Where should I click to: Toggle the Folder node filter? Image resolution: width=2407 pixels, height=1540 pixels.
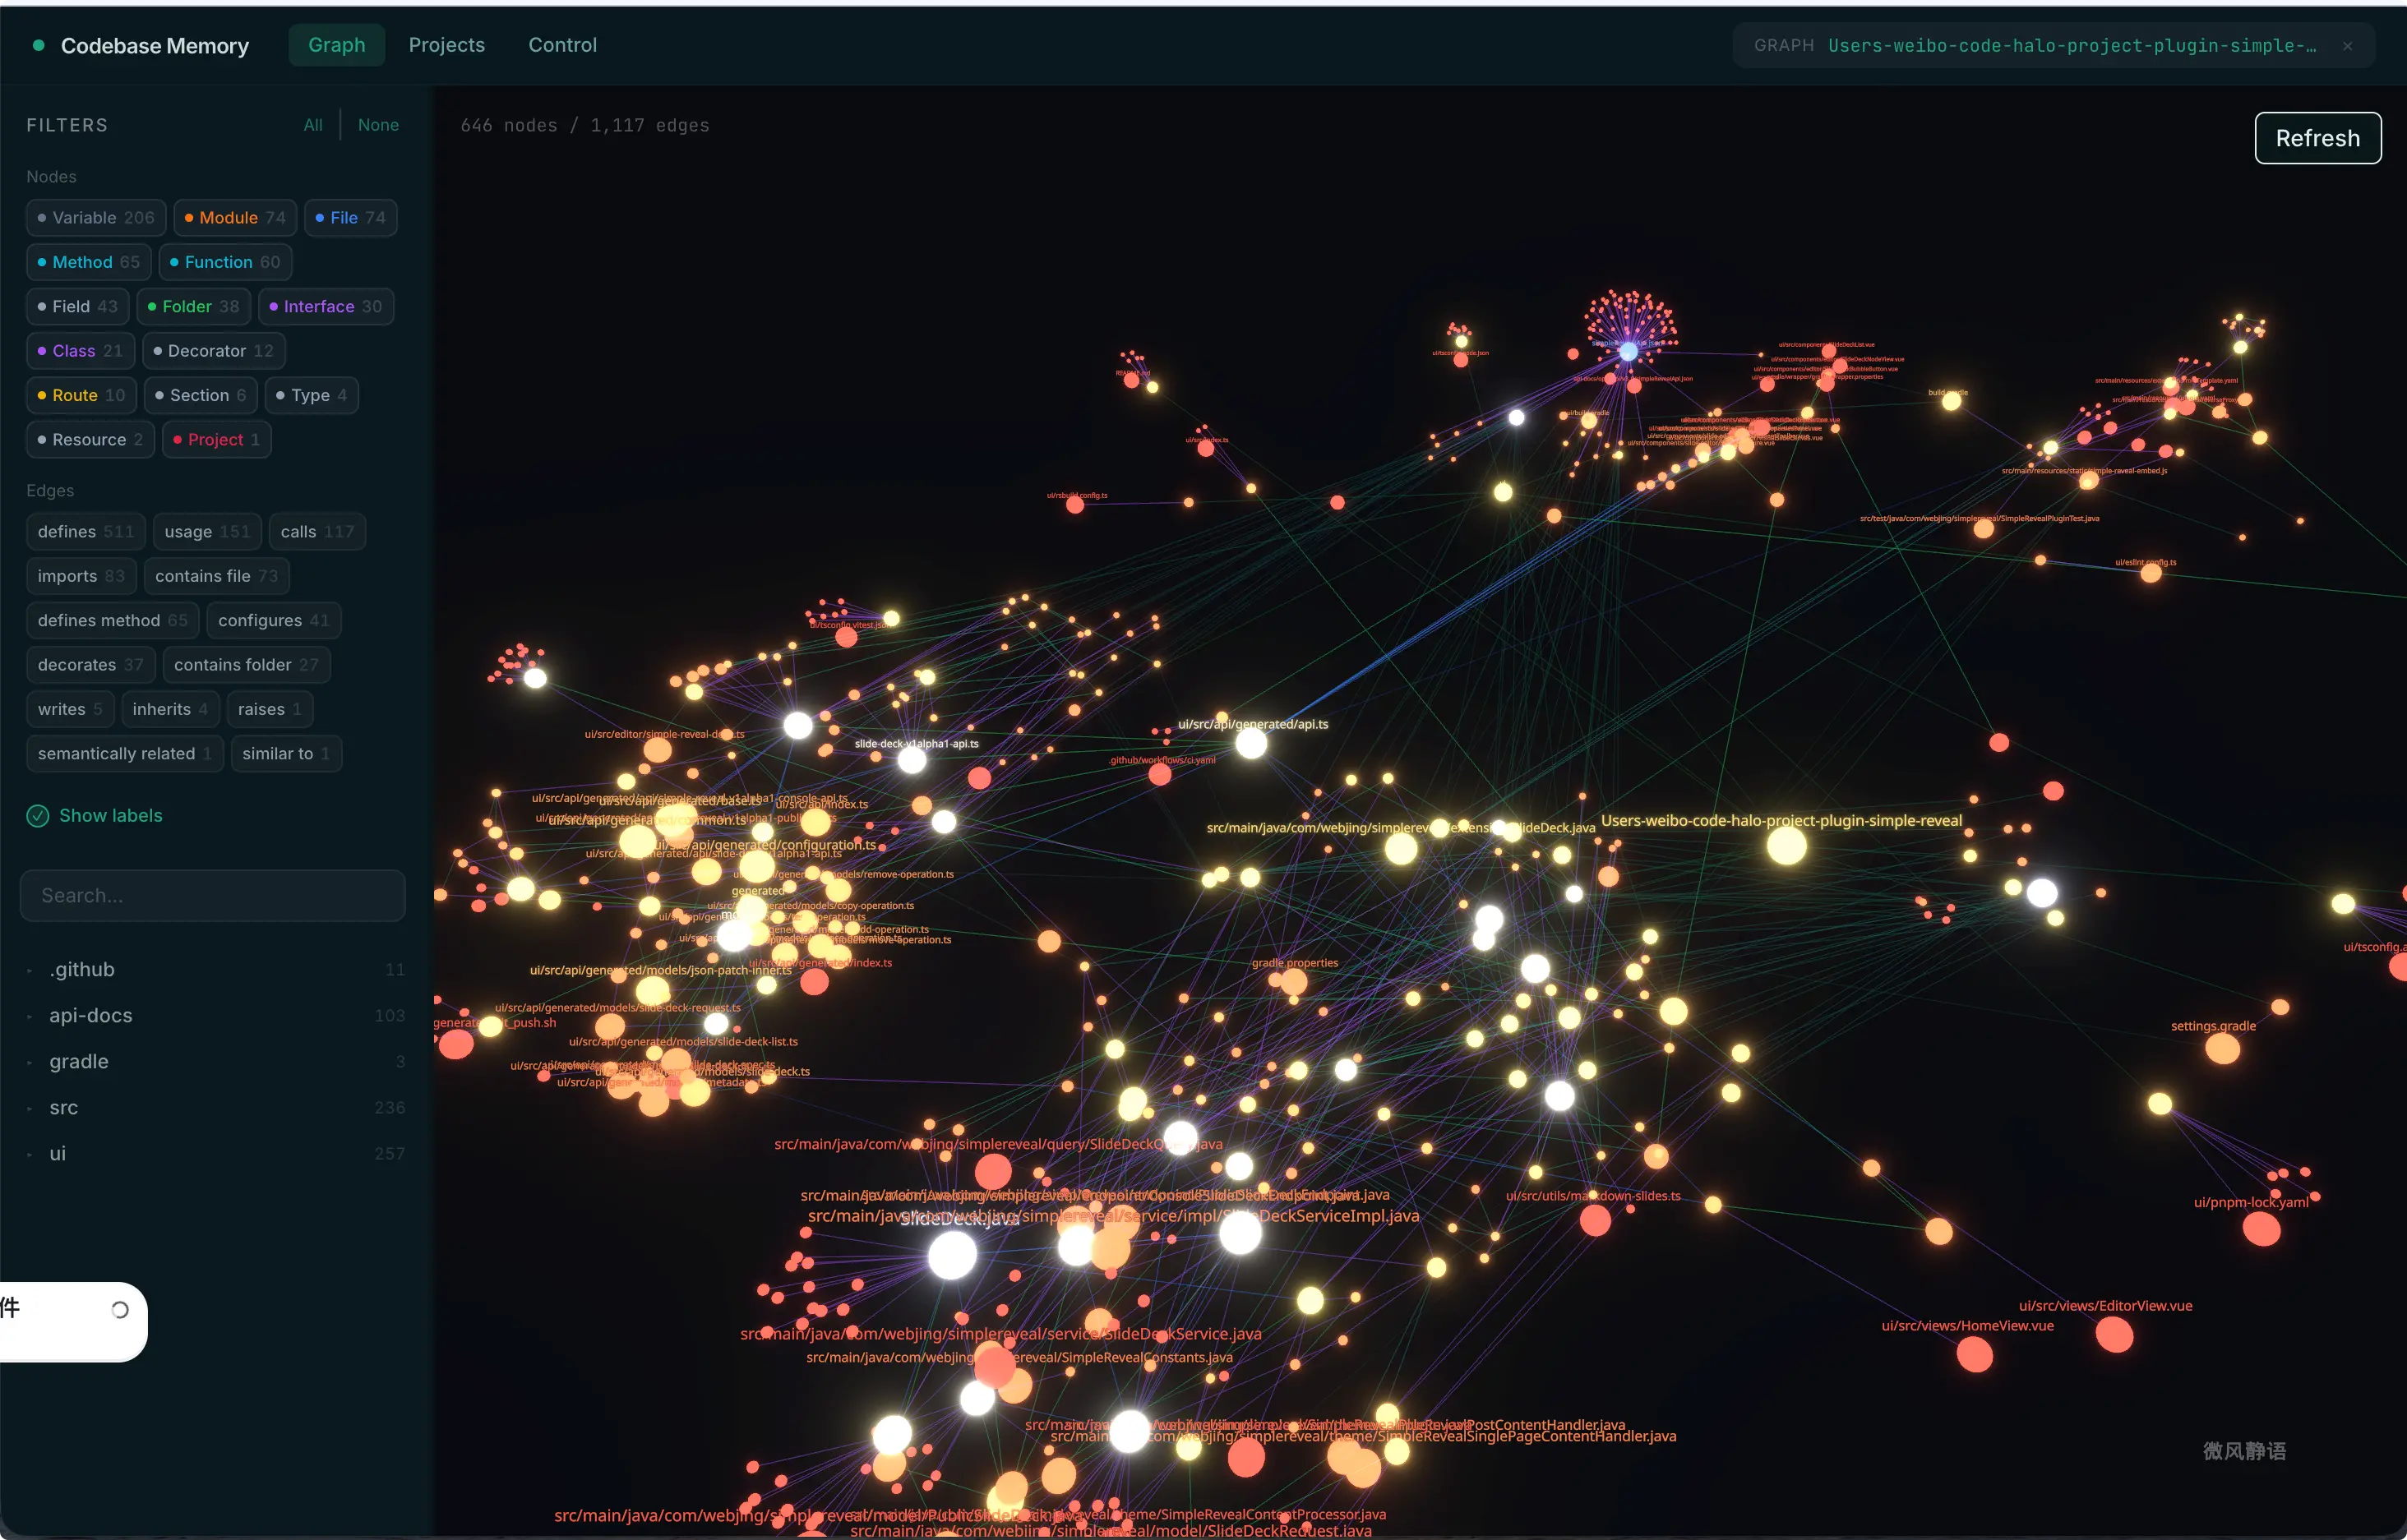click(x=193, y=306)
